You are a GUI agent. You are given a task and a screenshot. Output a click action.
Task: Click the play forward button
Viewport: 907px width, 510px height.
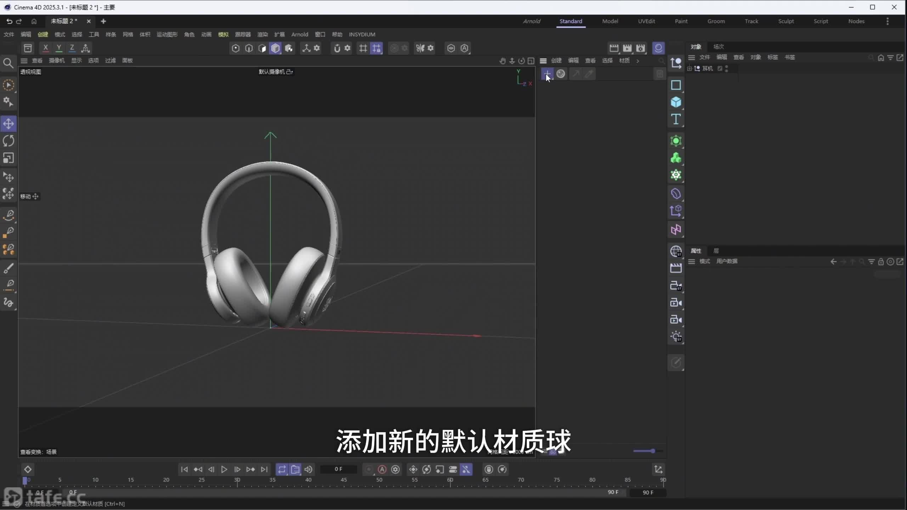[224, 469]
